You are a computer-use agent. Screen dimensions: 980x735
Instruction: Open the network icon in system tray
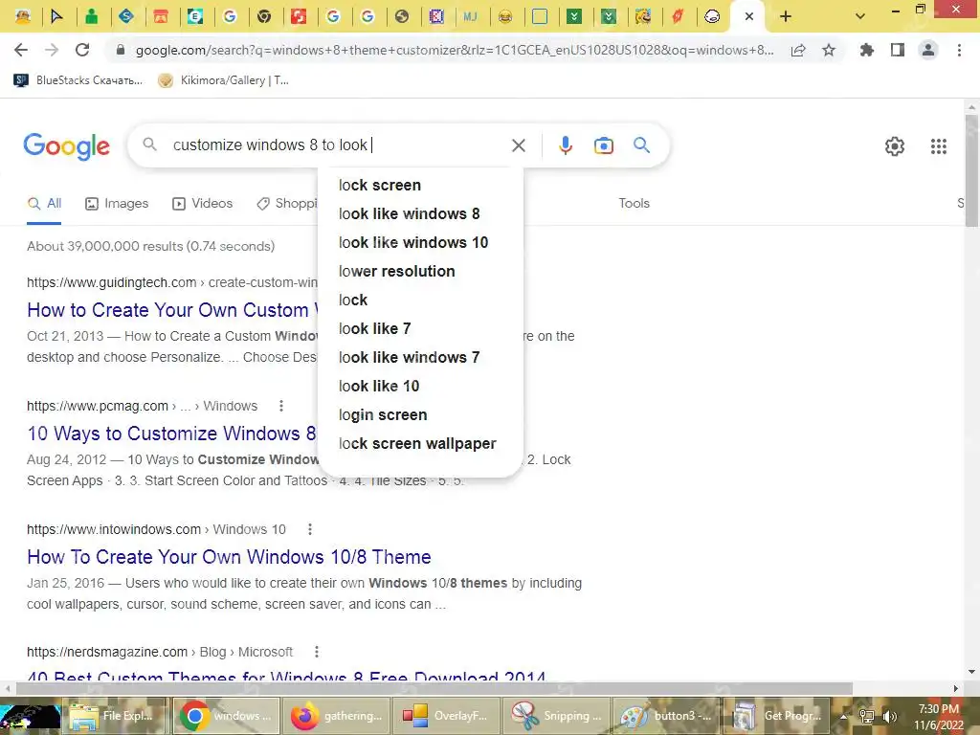(866, 716)
